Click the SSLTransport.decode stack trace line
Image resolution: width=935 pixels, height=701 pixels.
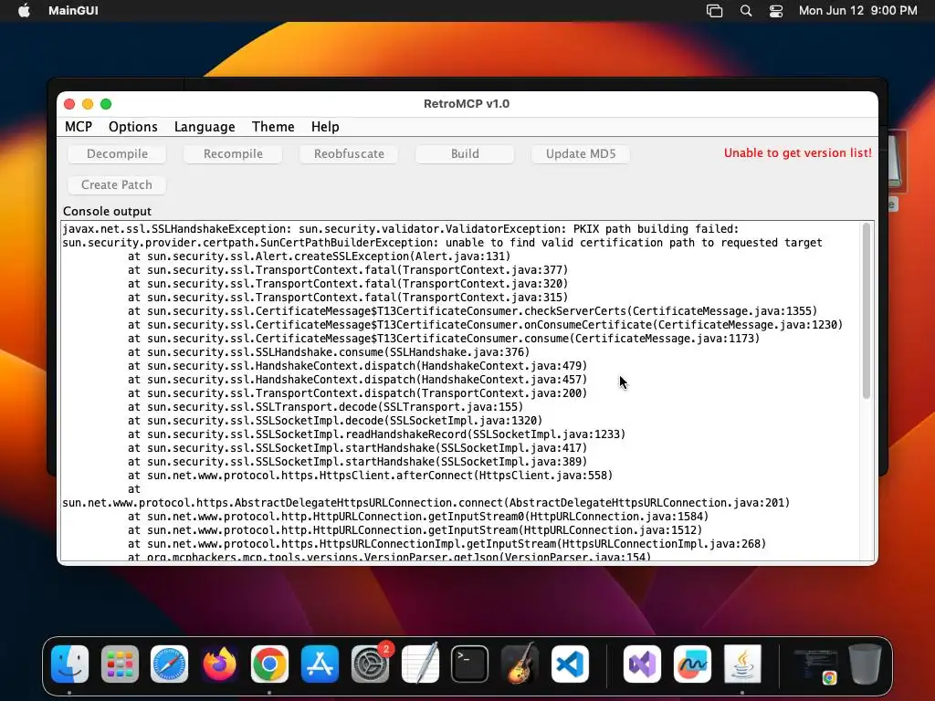pyautogui.click(x=325, y=407)
